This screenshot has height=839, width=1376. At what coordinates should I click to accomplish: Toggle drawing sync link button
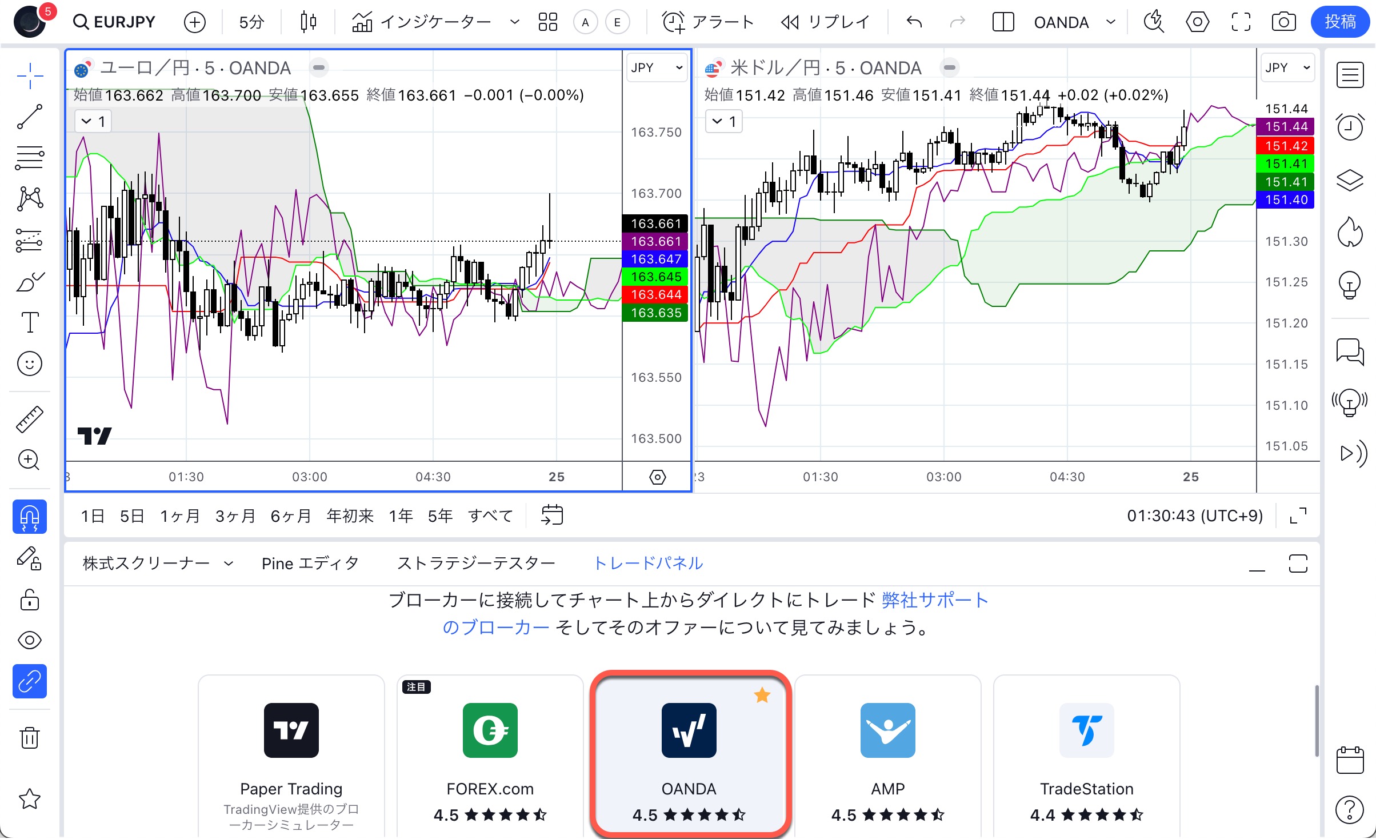[x=30, y=681]
